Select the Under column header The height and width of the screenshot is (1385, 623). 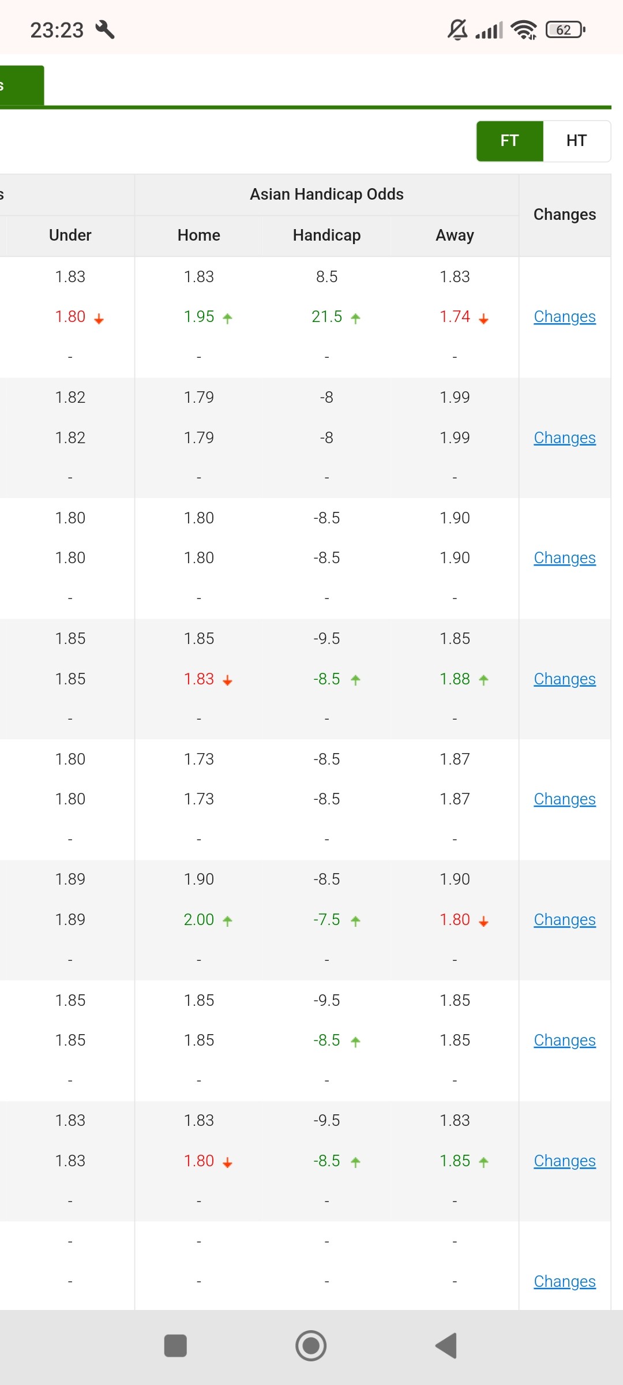click(x=70, y=235)
